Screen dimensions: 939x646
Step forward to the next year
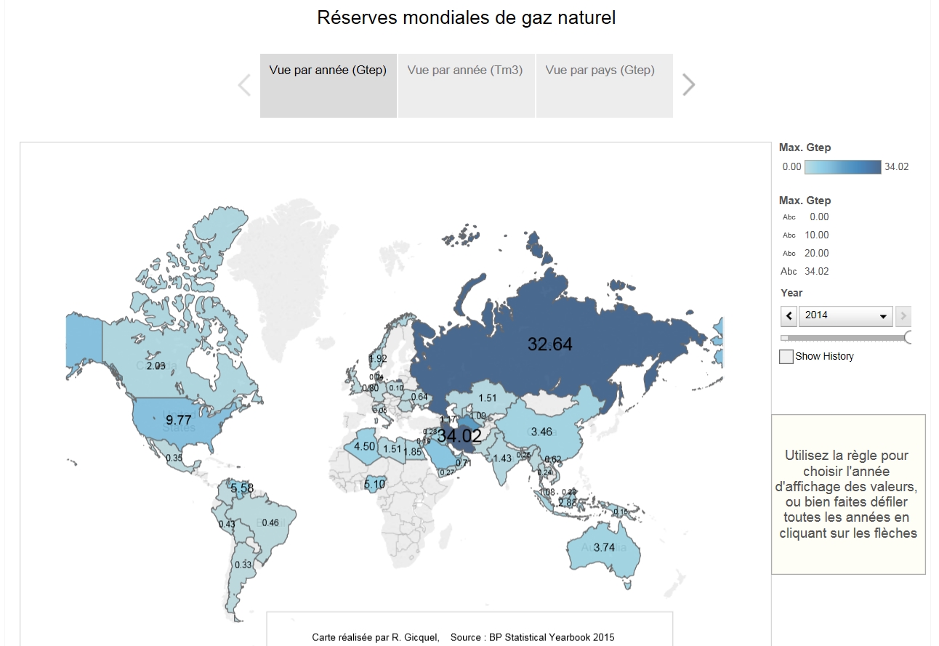click(903, 316)
